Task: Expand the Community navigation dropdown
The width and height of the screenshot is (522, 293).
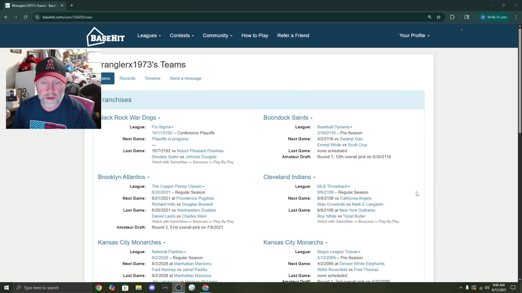Action: [217, 35]
